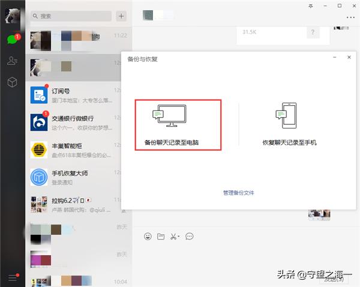Open the Contacts icon in the sidebar
Screen dimensions: 360x287
pos(12,61)
